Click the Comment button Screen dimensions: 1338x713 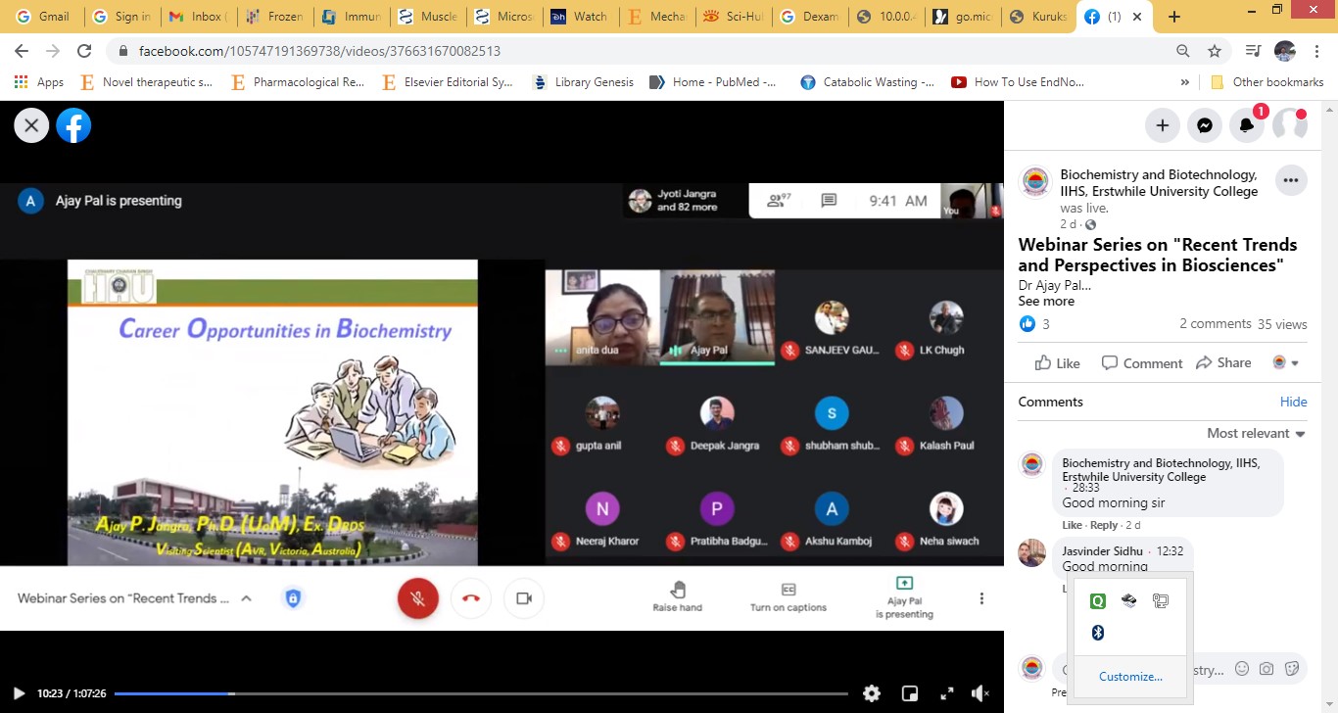click(1142, 362)
